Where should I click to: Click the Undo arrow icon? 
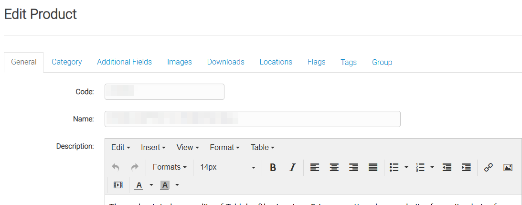(115, 167)
